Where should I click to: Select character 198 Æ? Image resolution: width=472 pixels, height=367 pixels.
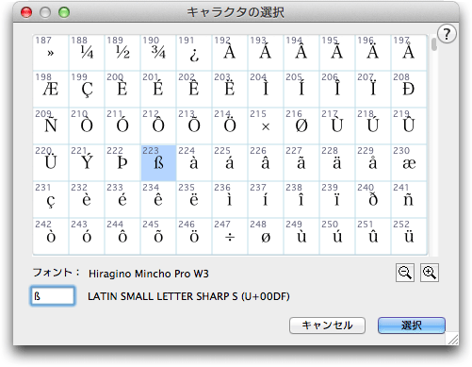point(51,90)
